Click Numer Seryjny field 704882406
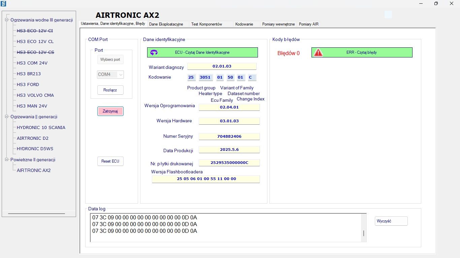The width and height of the screenshot is (460, 258). pos(229,136)
